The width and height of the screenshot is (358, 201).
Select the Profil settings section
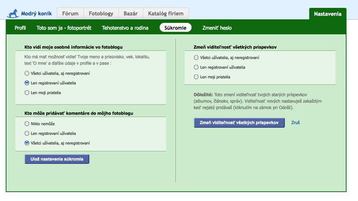click(20, 28)
